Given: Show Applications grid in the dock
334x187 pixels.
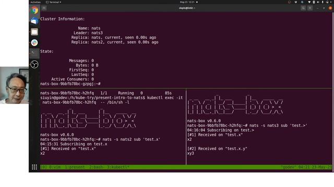Looking at the screenshot, I should point(34,167).
